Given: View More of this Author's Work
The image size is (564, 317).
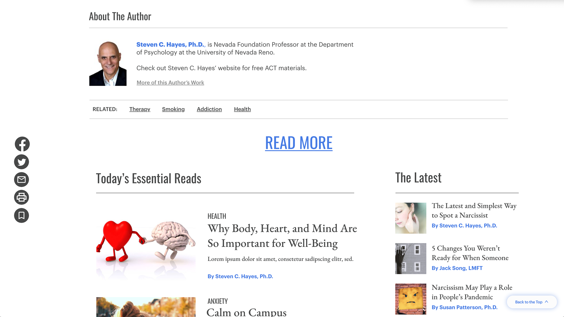Looking at the screenshot, I should pos(170,83).
